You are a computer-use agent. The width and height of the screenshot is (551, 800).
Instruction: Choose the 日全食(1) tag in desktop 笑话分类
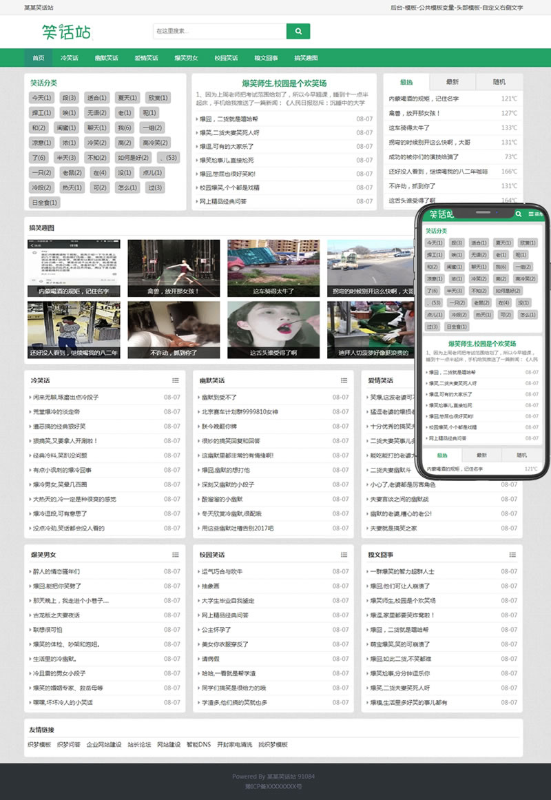(45, 203)
